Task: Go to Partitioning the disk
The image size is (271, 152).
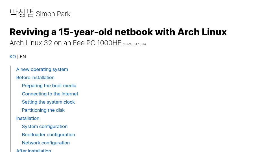Action: pyautogui.click(x=43, y=110)
